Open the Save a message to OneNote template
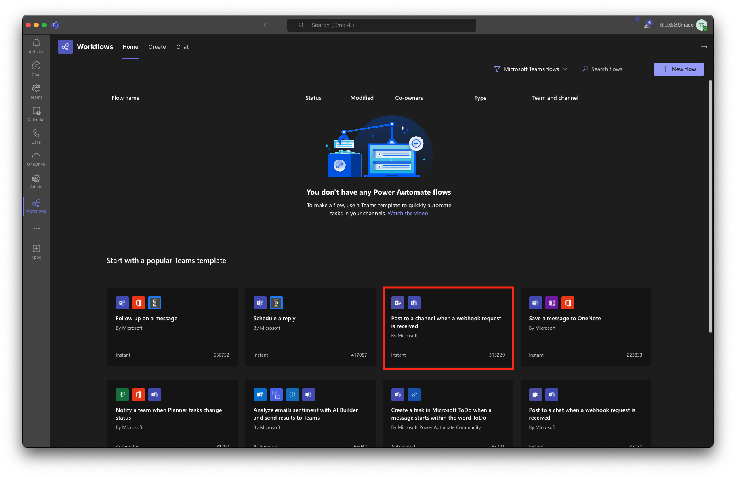 point(586,327)
